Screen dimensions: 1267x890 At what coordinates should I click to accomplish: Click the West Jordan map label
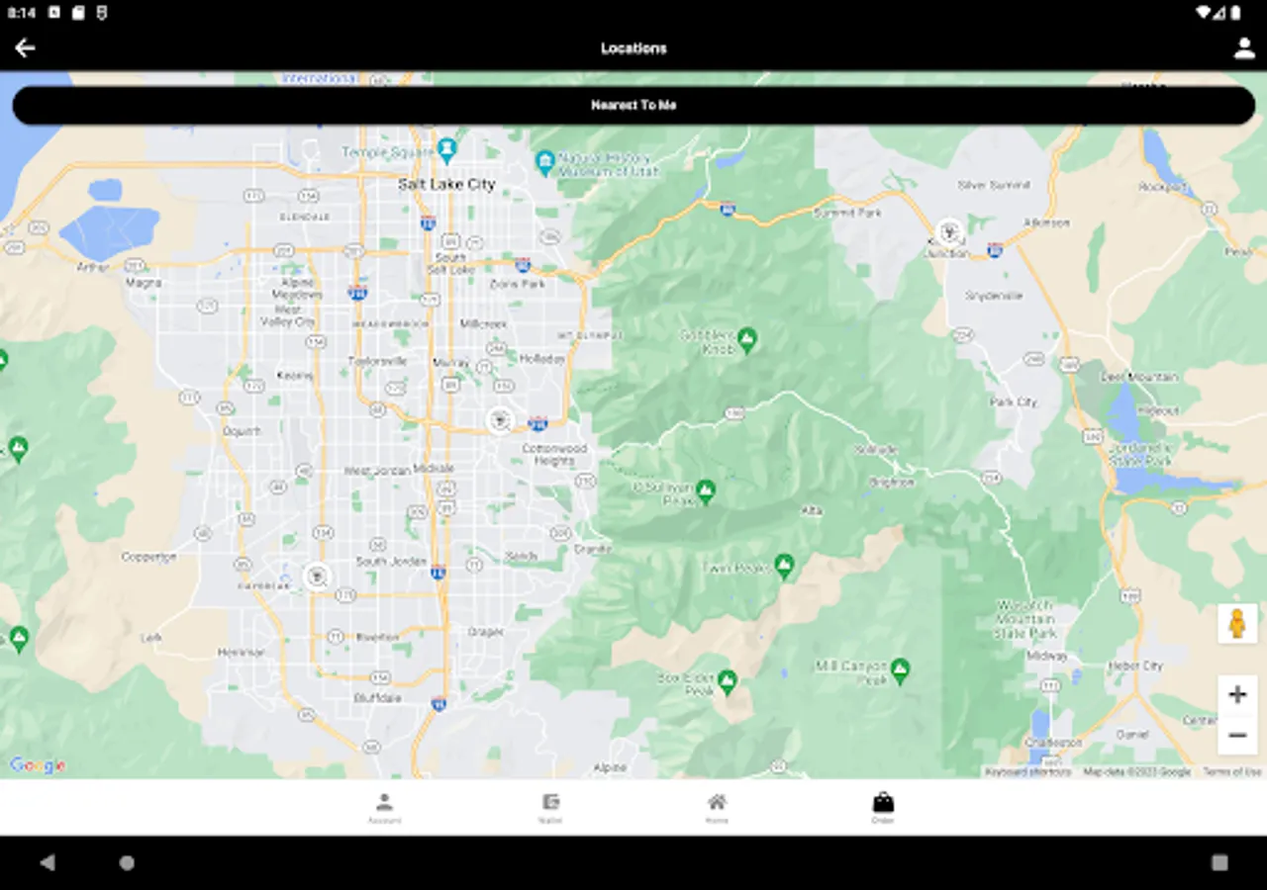point(376,471)
